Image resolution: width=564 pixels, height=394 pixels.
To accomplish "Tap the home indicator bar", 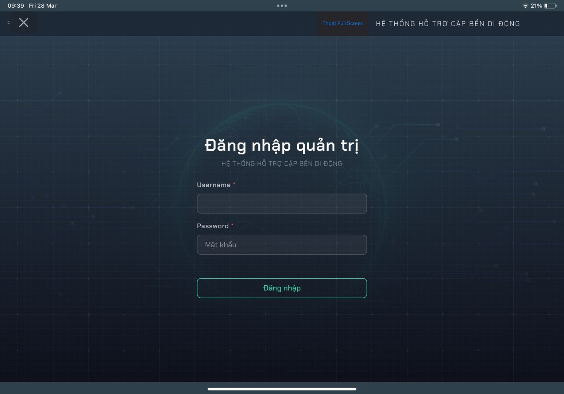I will coord(282,389).
